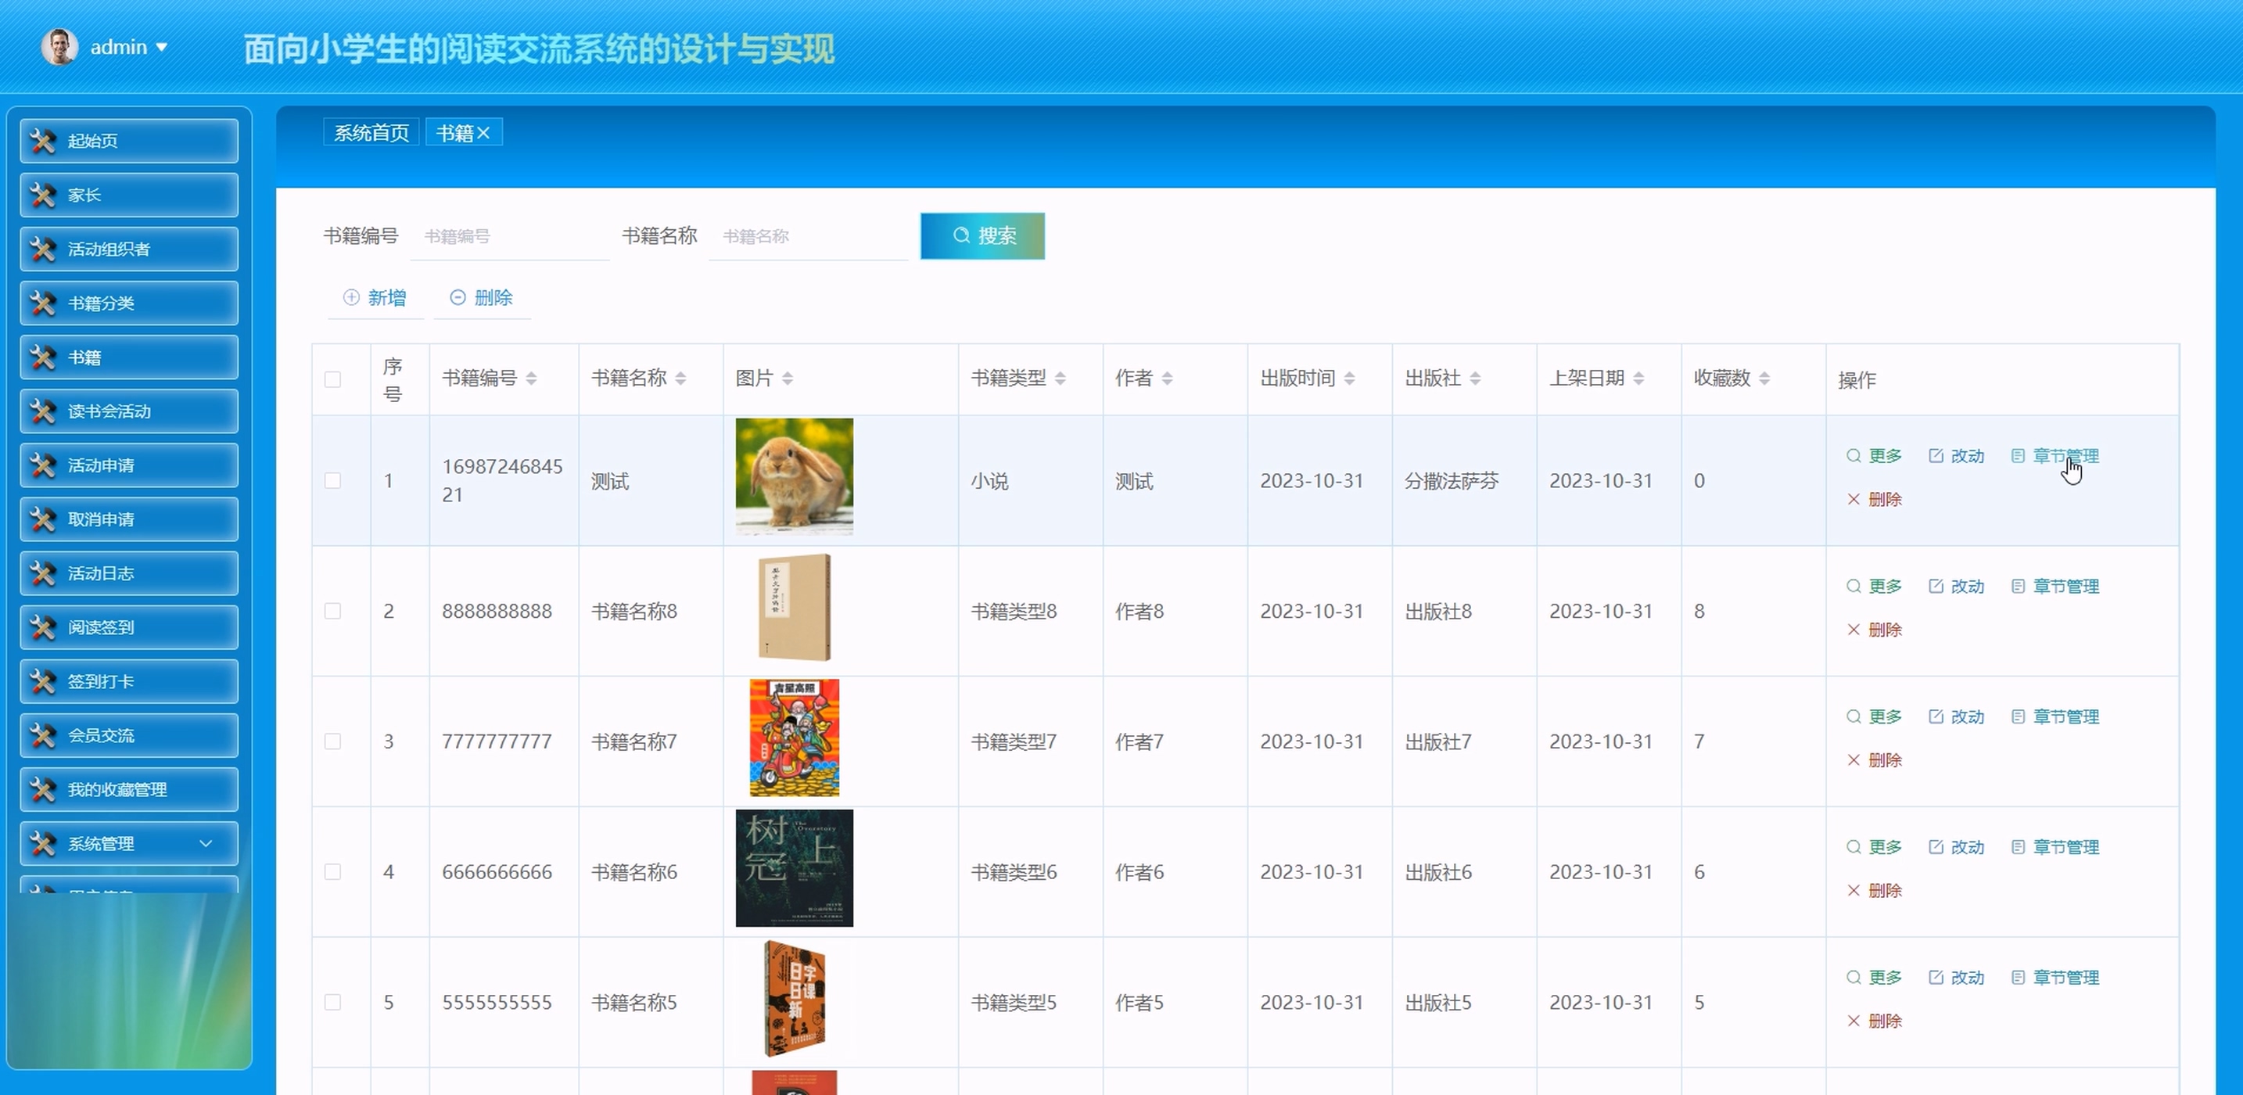
Task: Click the tools icon beside 读书会活动
Action: click(43, 411)
